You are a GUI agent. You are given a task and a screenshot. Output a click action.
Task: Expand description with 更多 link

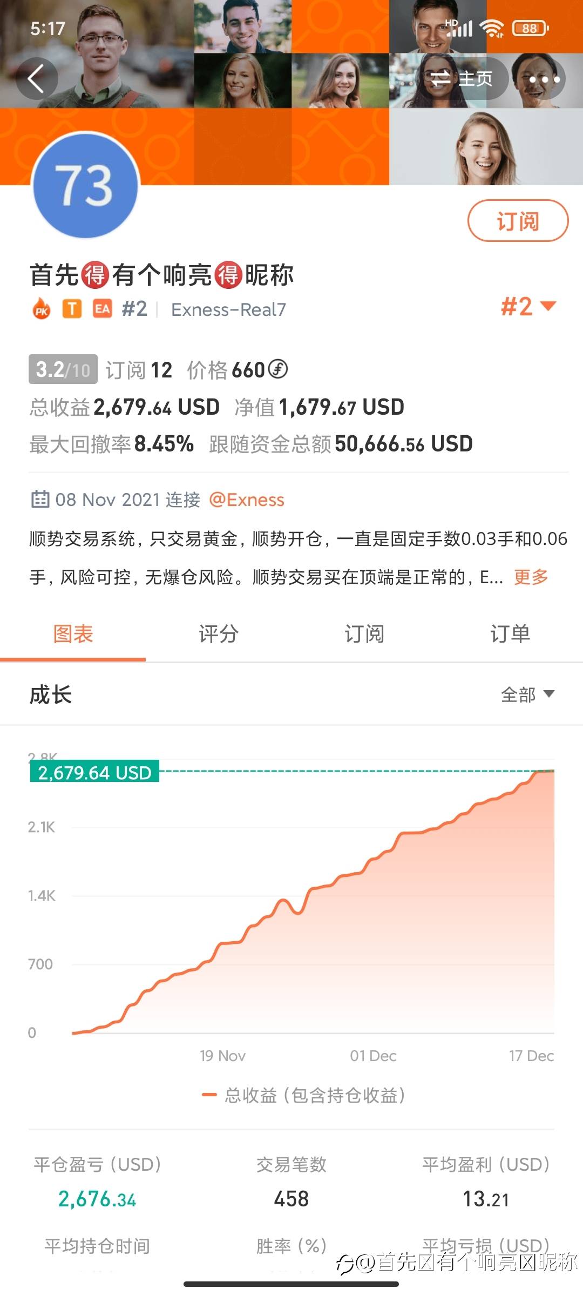pyautogui.click(x=531, y=577)
